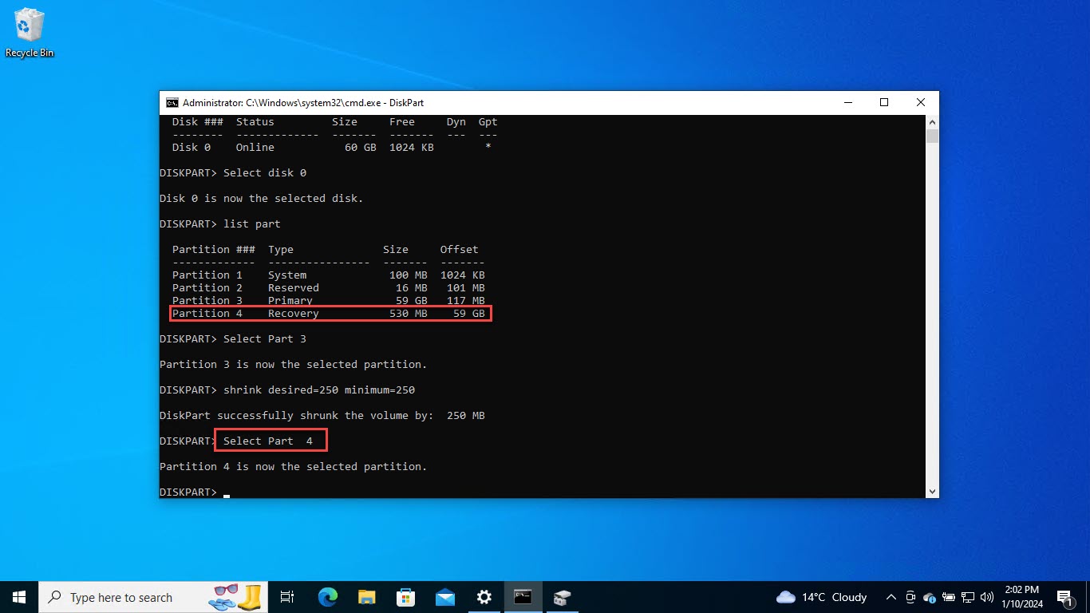This screenshot has width=1090, height=613.
Task: Click 'Partition 4 is now the selected partition.'
Action: 294,467
